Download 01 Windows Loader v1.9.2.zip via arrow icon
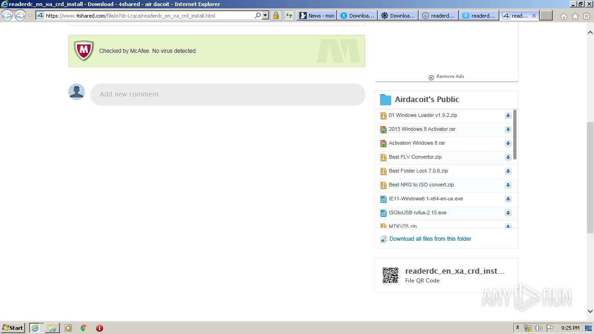This screenshot has width=594, height=334. click(x=508, y=116)
